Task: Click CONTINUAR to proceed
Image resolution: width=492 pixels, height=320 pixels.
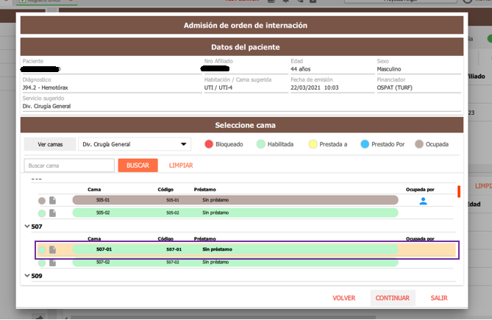Action: (393, 298)
